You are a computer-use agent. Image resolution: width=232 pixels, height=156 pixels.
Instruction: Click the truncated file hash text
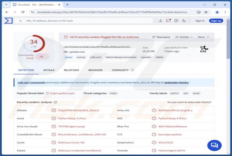click(x=98, y=47)
